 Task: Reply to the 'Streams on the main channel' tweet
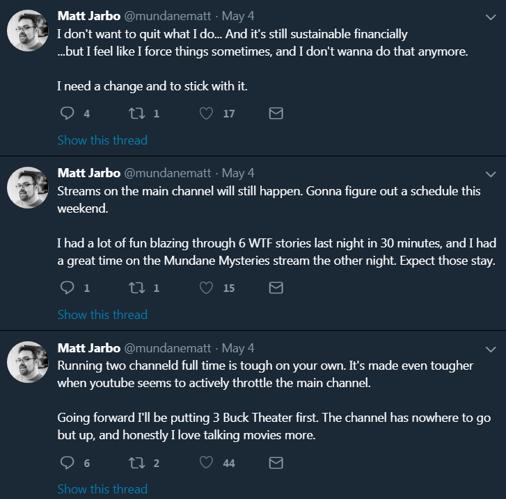click(x=67, y=288)
